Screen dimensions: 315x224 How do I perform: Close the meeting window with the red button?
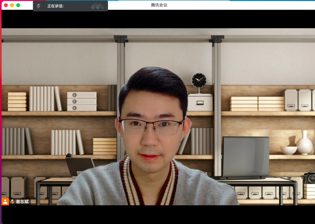[6, 5]
